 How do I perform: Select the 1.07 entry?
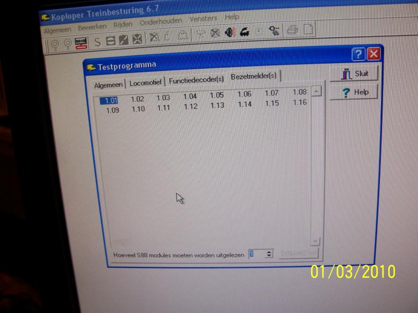272,93
